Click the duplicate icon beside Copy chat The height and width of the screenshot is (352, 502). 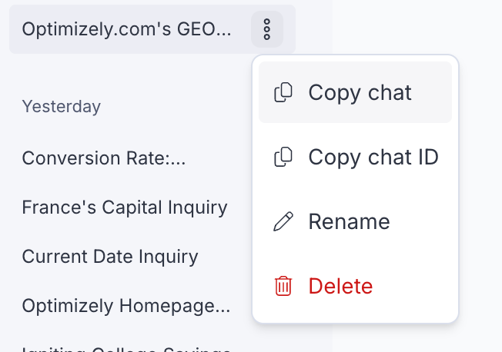pos(283,92)
